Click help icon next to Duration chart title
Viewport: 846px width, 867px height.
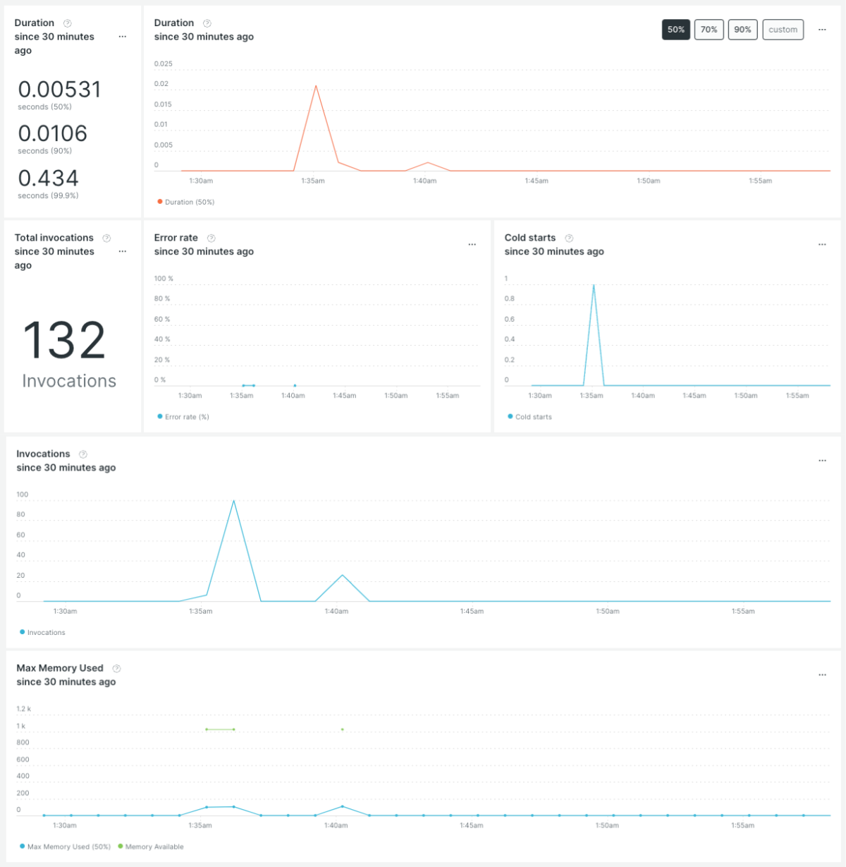pos(207,23)
